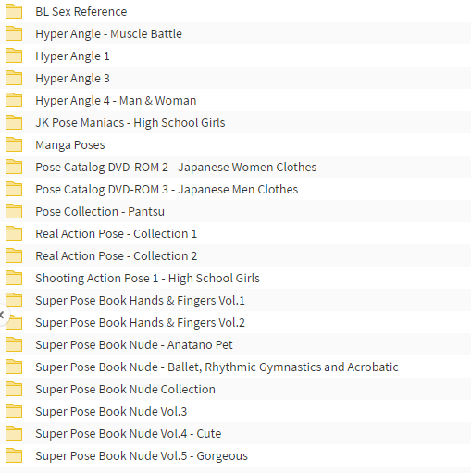Open Hyper Angle 4 - Man & Woman folder
Screen dimensions: 471x473
pos(116,101)
